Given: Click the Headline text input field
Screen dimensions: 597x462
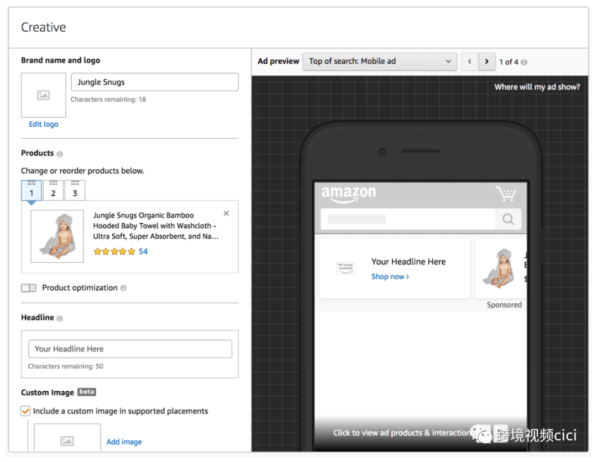Looking at the screenshot, I should (x=130, y=349).
